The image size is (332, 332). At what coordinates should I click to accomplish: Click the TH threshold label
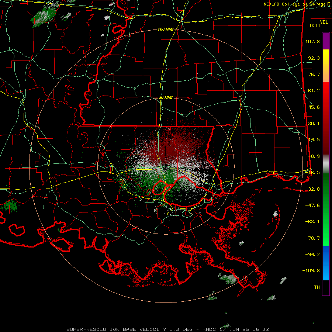(317, 287)
